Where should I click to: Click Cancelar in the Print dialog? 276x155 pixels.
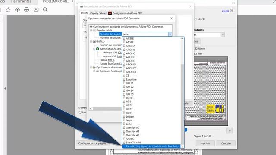tap(226, 143)
